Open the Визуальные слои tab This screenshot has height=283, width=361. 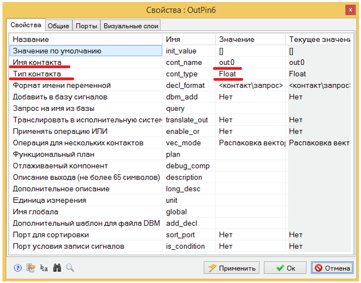131,26
